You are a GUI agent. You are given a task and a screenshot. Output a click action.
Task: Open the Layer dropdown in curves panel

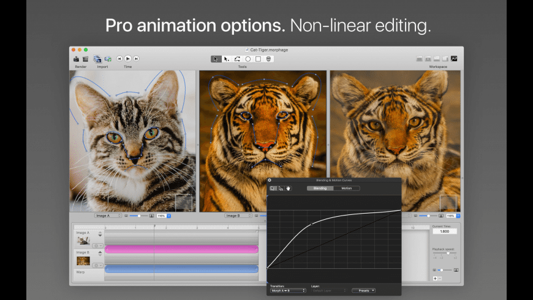tap(329, 291)
